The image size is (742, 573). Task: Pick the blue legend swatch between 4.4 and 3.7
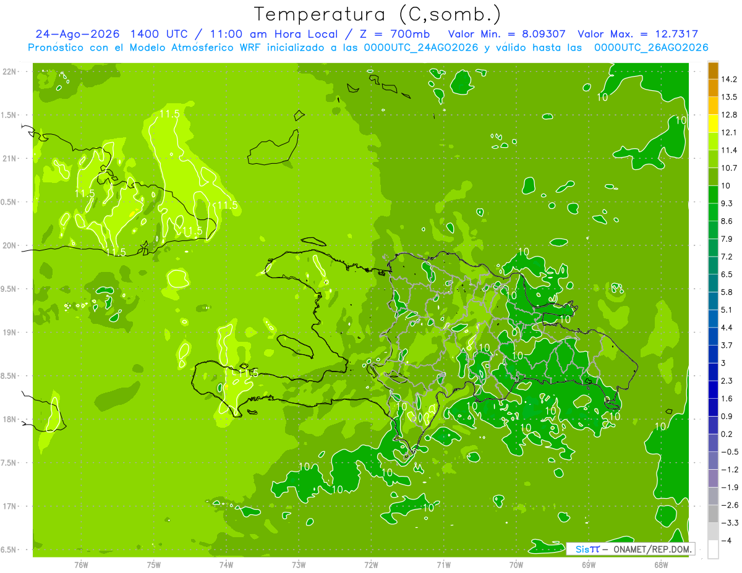tap(713, 336)
